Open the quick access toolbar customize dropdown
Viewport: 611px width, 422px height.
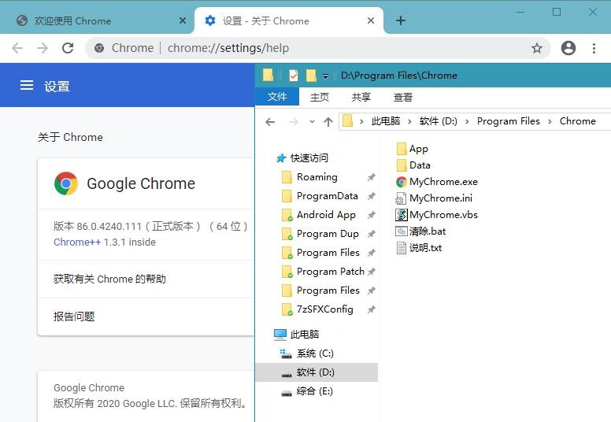pos(325,76)
